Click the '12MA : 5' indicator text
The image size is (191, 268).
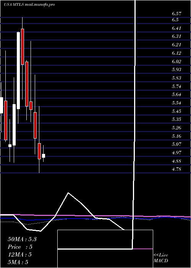click(x=20, y=255)
